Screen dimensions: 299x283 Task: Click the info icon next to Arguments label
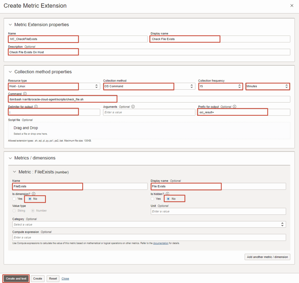[x=133, y=107]
